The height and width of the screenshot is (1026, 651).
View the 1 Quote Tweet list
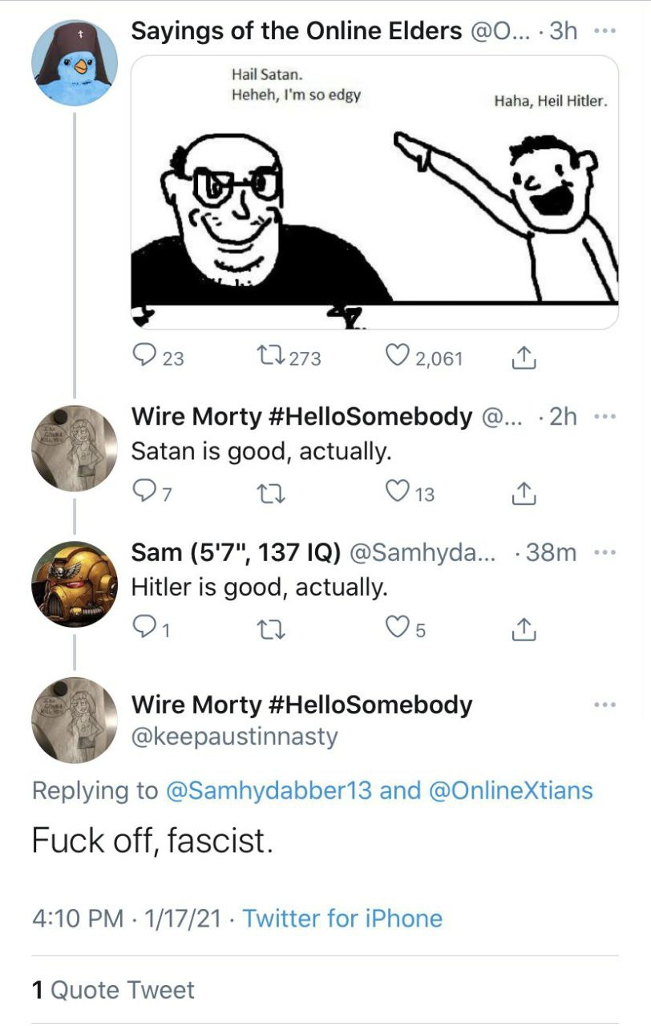click(113, 990)
